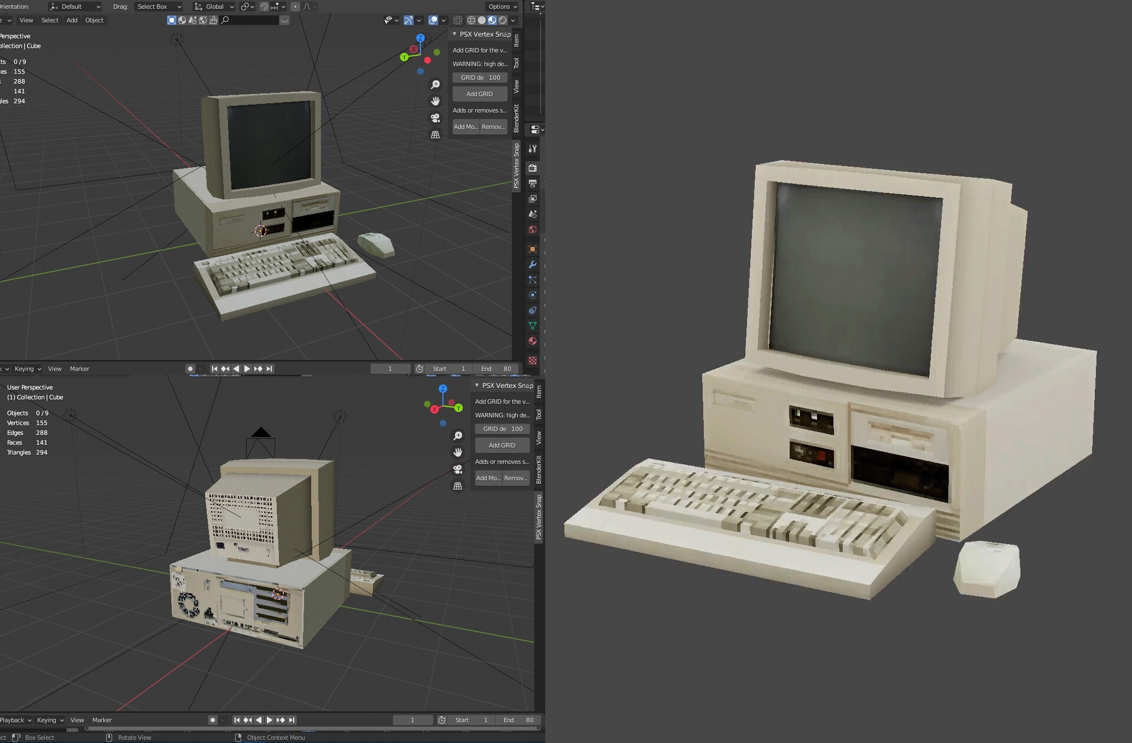Select the World Properties globe icon
Image resolution: width=1132 pixels, height=743 pixels.
pyautogui.click(x=532, y=230)
